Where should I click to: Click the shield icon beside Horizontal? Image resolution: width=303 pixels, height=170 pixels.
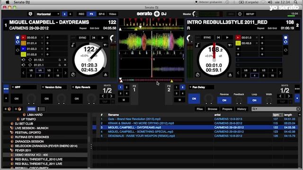[x=30, y=14]
